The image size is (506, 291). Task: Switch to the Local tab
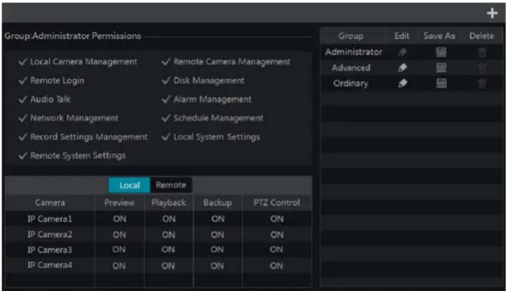(129, 185)
